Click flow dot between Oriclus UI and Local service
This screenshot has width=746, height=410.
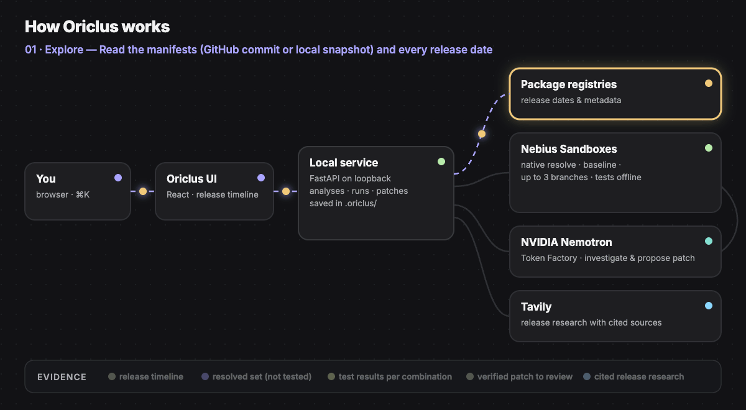286,191
